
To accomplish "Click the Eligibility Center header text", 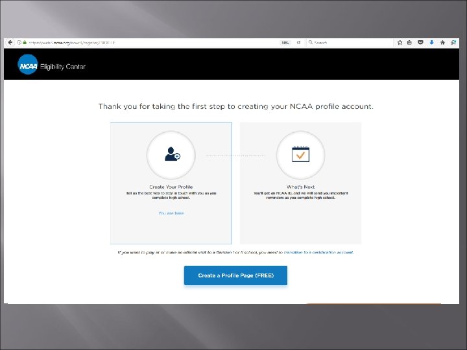I will click(x=63, y=67).
